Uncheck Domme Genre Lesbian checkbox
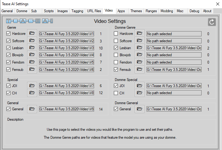 point(116,48)
